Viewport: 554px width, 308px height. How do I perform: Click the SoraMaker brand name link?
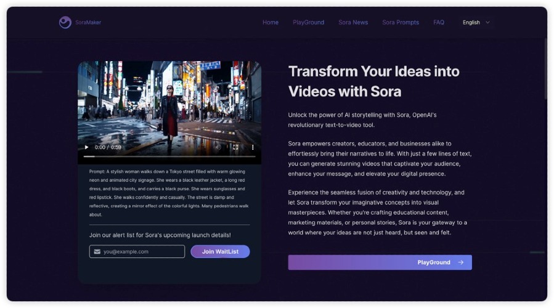[x=88, y=22]
